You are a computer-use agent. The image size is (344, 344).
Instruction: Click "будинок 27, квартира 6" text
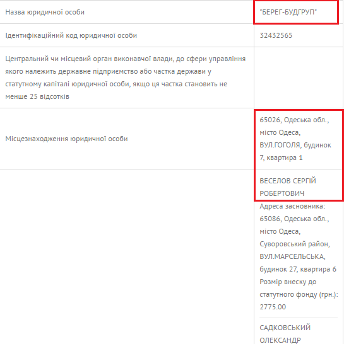pyautogui.click(x=298, y=269)
